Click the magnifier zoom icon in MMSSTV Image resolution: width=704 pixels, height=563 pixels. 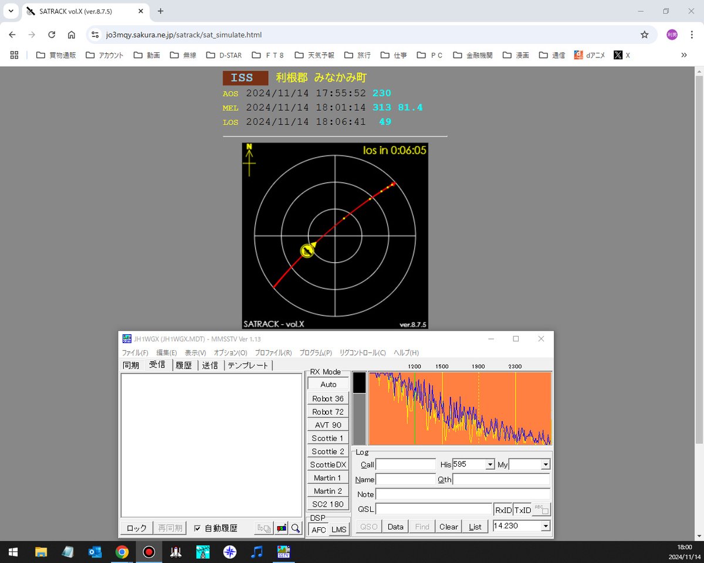[x=296, y=528]
